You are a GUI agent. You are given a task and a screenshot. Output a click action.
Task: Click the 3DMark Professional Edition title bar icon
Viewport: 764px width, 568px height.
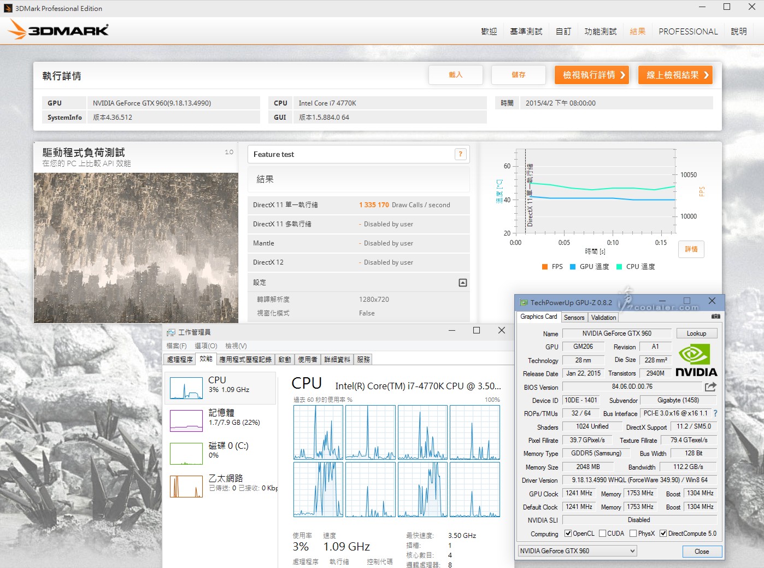point(8,8)
